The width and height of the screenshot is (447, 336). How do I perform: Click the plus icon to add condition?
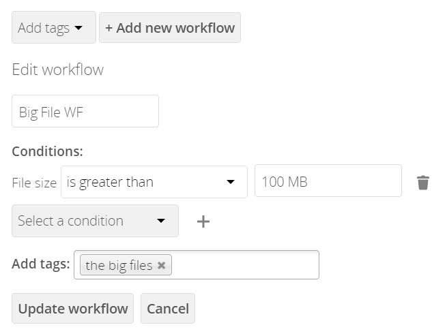(x=203, y=222)
